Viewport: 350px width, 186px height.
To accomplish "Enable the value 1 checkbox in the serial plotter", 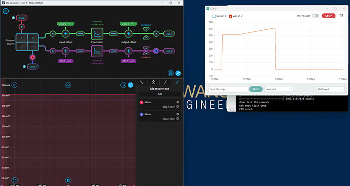I will tap(214, 16).
